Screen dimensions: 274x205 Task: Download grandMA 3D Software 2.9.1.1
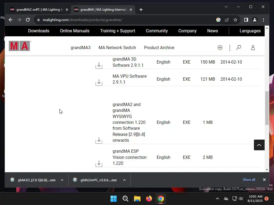click(99, 65)
